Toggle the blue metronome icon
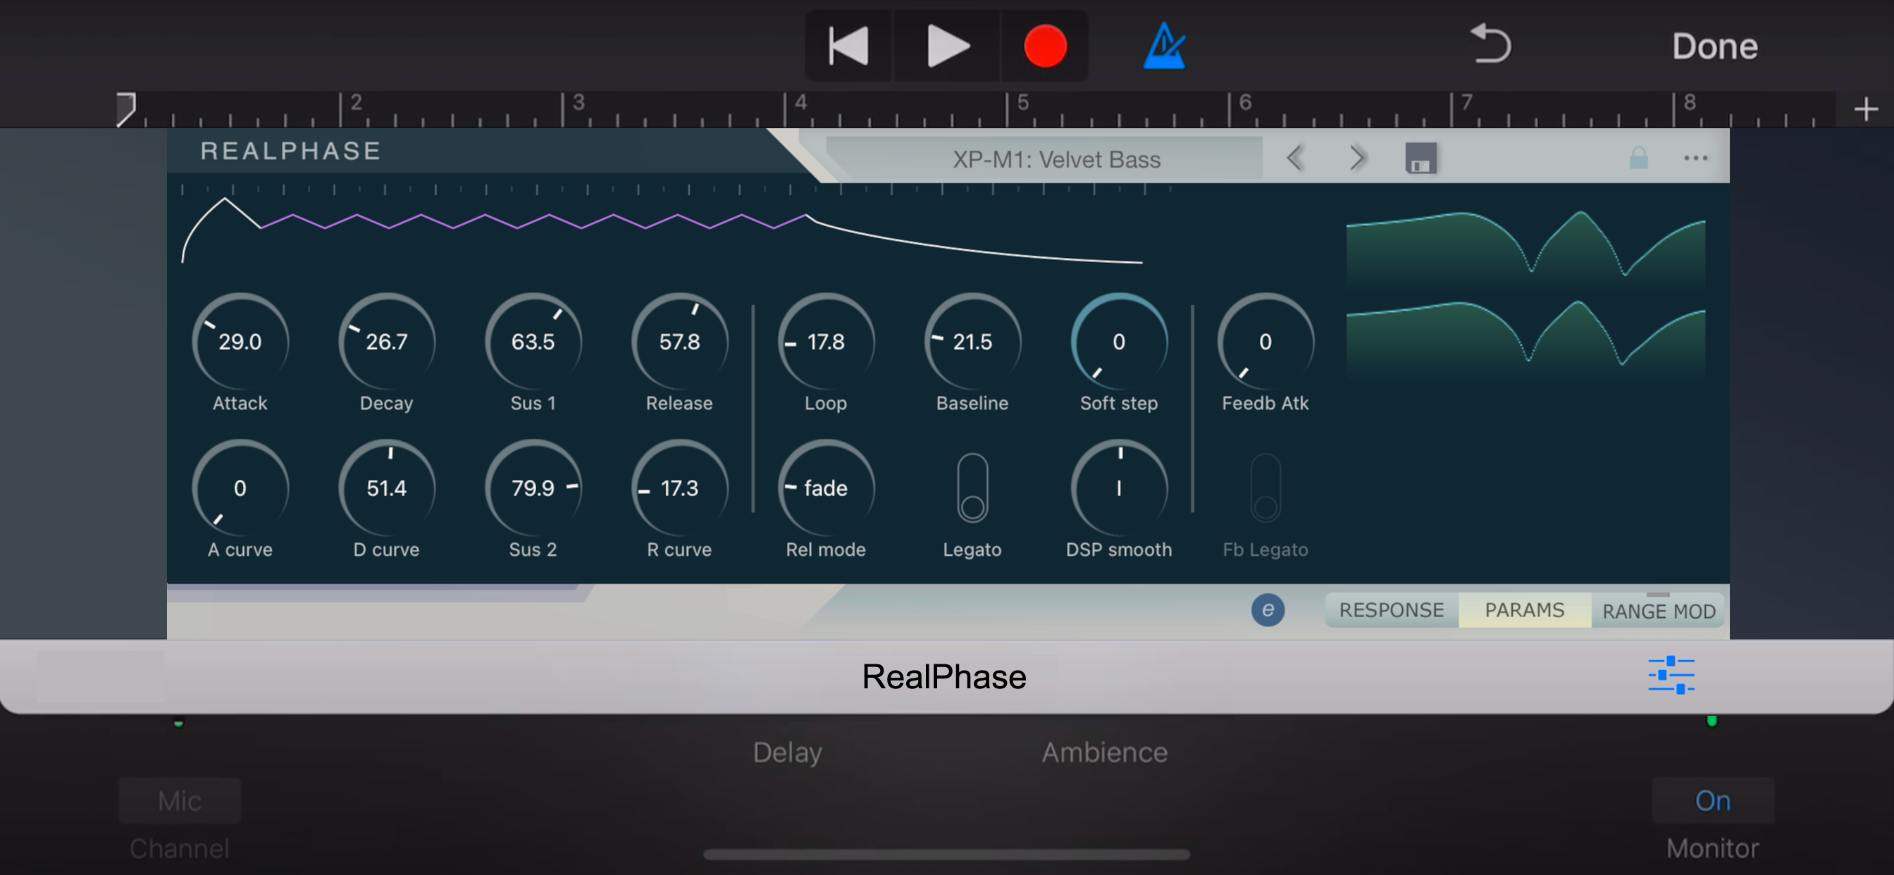The height and width of the screenshot is (875, 1894). coord(1164,46)
